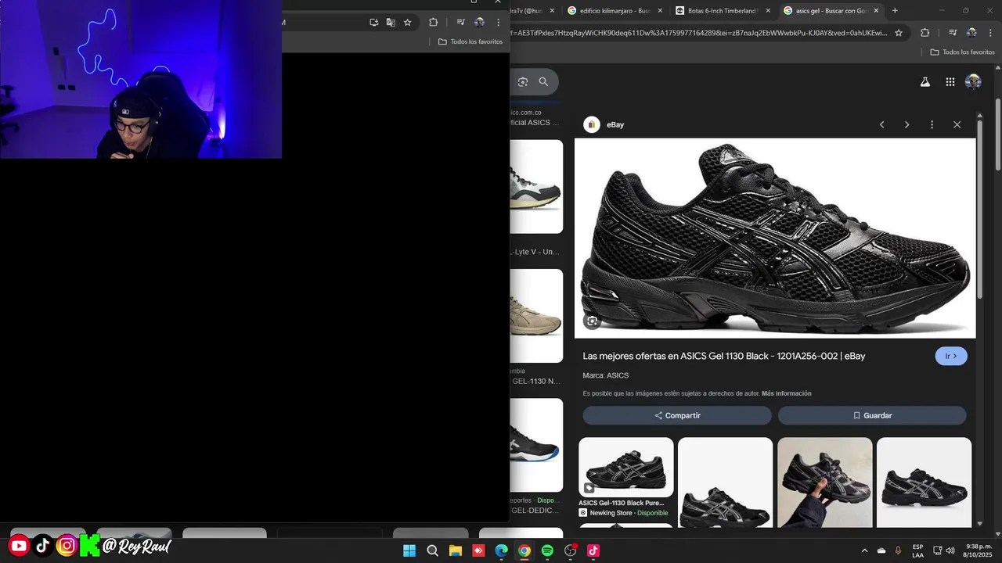Go to next image in eBay panel
Screen dimensions: 1002x563
tap(906, 124)
